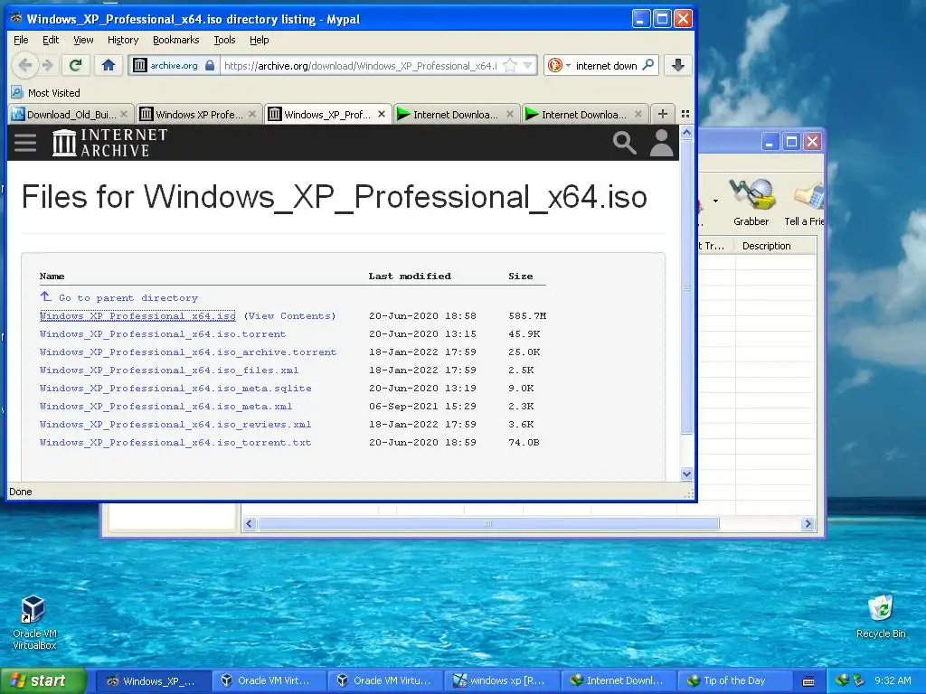The width and height of the screenshot is (926, 694).
Task: Click the 'internet down' search field
Action: [x=607, y=65]
